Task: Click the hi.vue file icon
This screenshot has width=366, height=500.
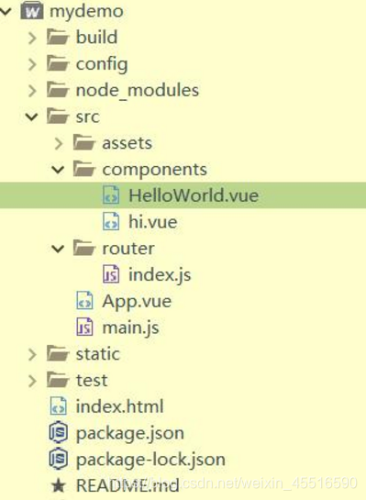Action: (x=111, y=221)
